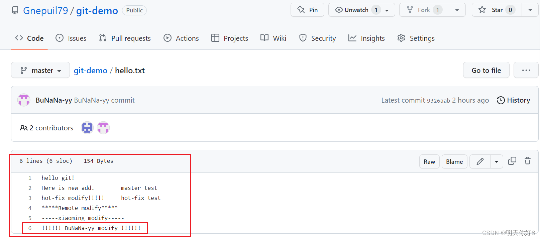The width and height of the screenshot is (540, 239).
Task: Click the Actions play icon
Action: click(x=168, y=38)
